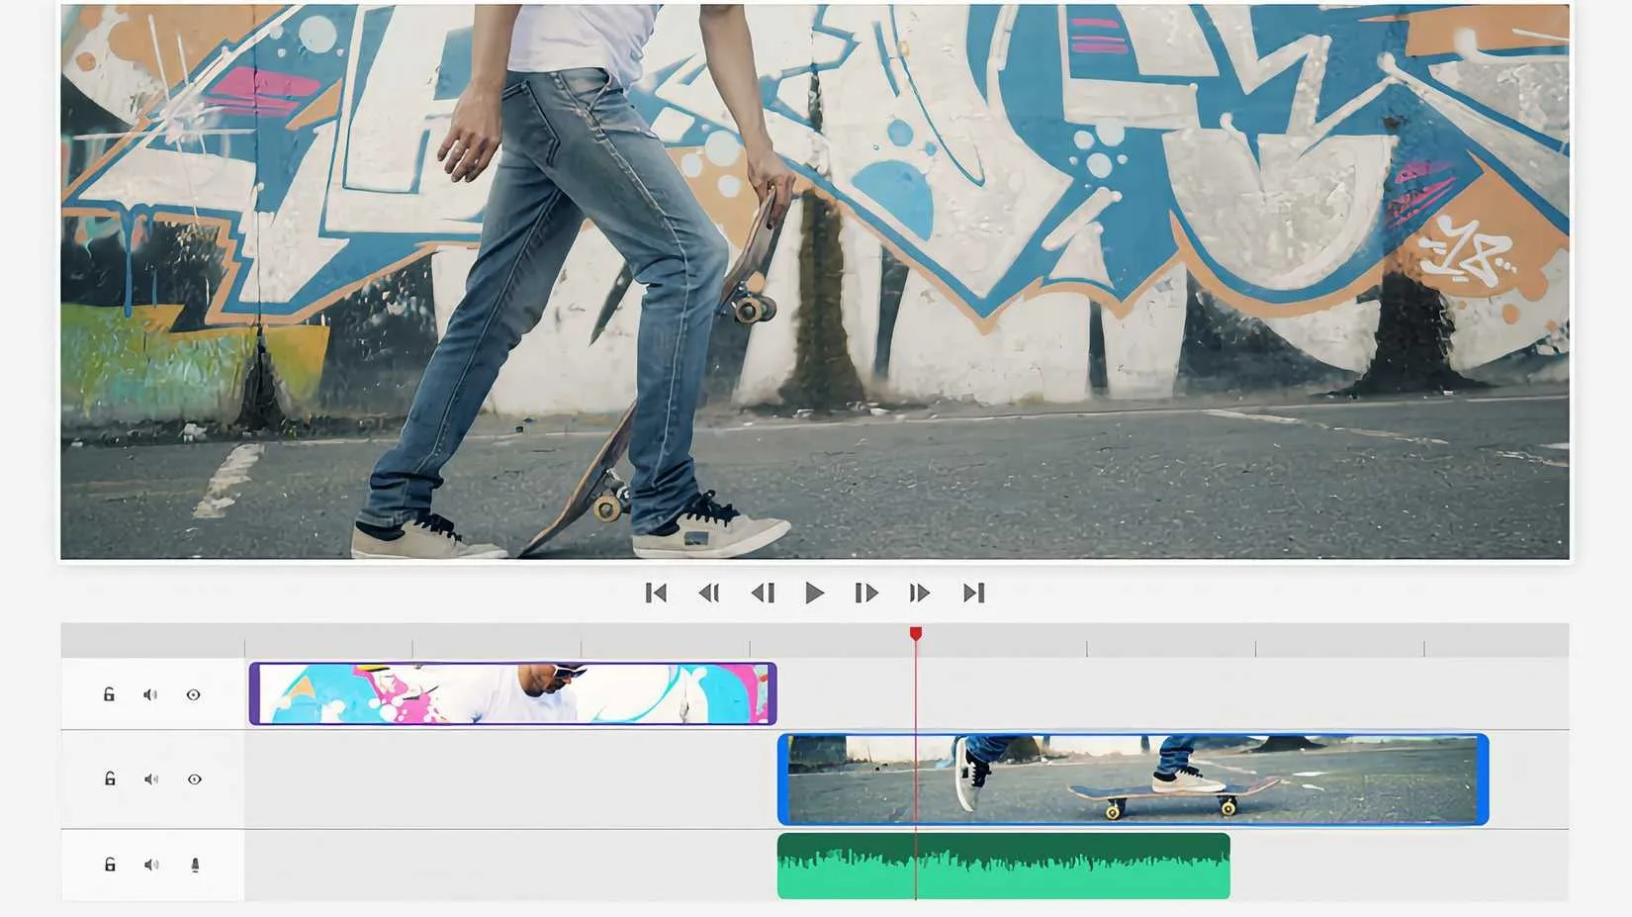The image size is (1632, 917).
Task: Step forward one frame
Action: pyautogui.click(x=866, y=593)
